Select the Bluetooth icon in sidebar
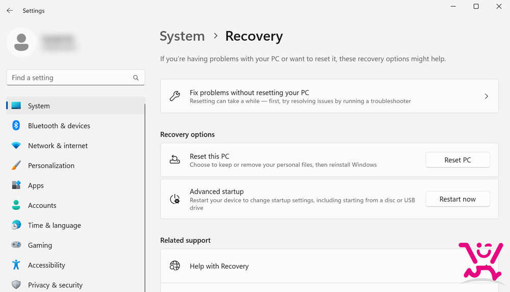Screen dimensions: 510x292 pyautogui.click(x=16, y=125)
